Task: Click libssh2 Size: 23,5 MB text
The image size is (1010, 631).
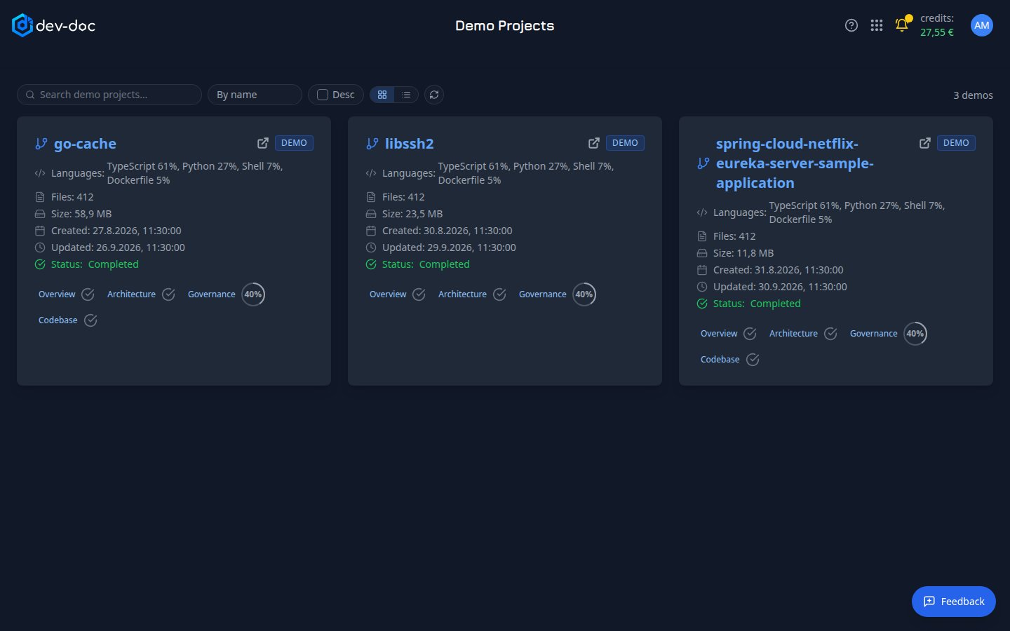Action: coord(412,214)
